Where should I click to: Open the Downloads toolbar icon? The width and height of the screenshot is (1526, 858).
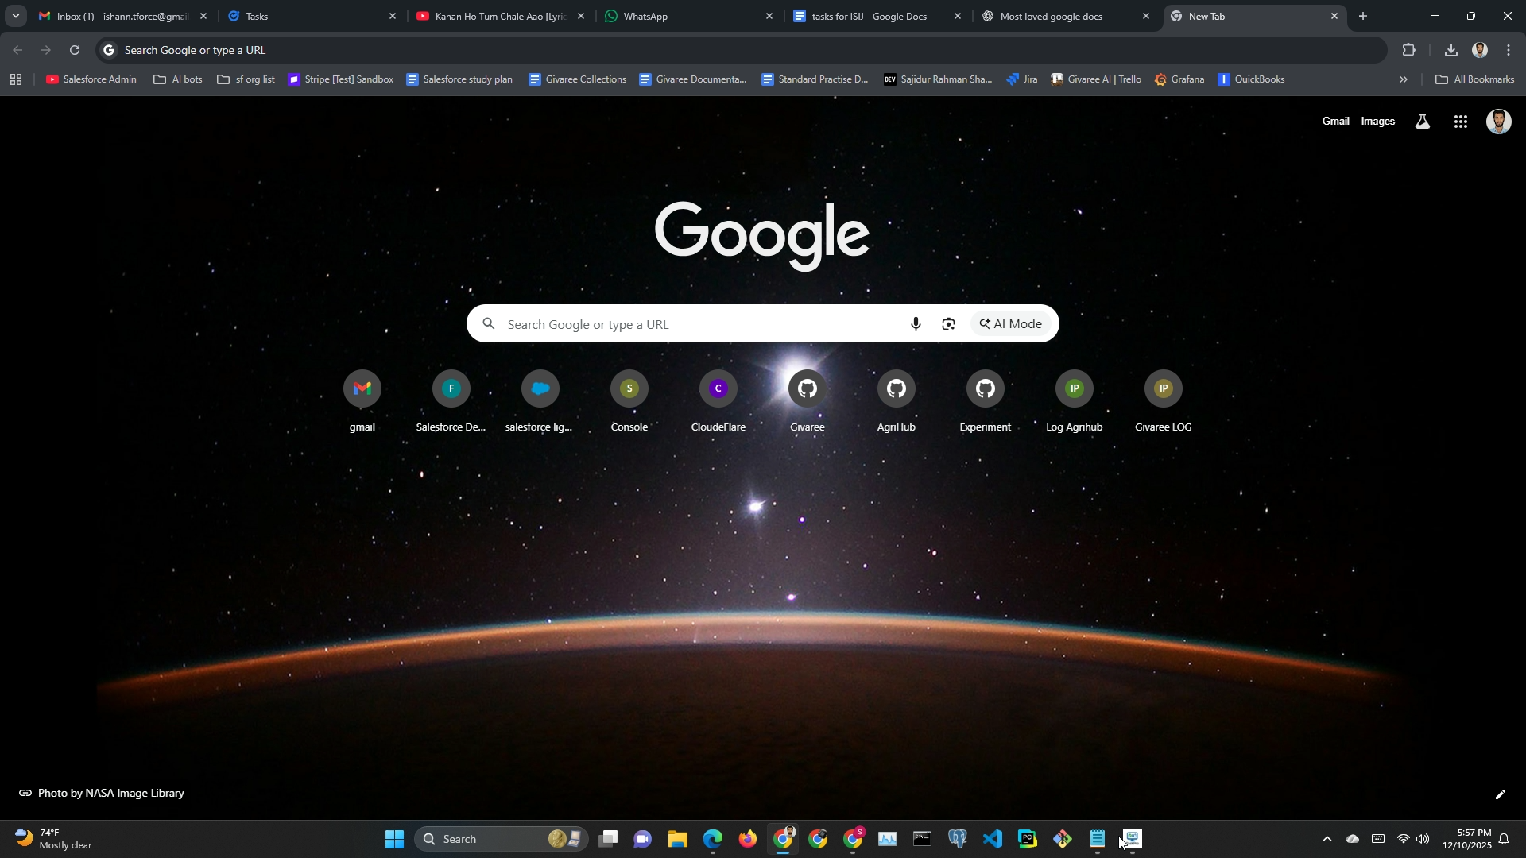coord(1450,50)
